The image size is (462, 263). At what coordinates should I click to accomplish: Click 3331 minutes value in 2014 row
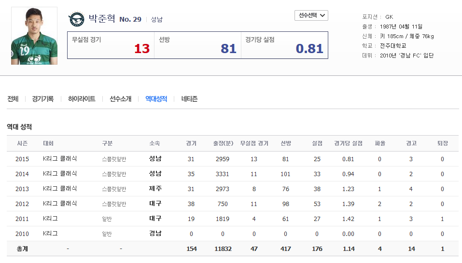[223, 174]
